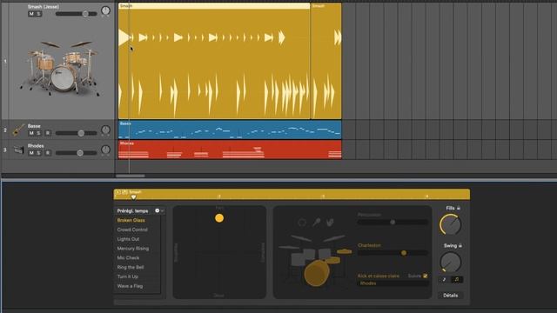This screenshot has height=313, width=557.
Task: Open the preset gear action menu
Action: (157, 210)
